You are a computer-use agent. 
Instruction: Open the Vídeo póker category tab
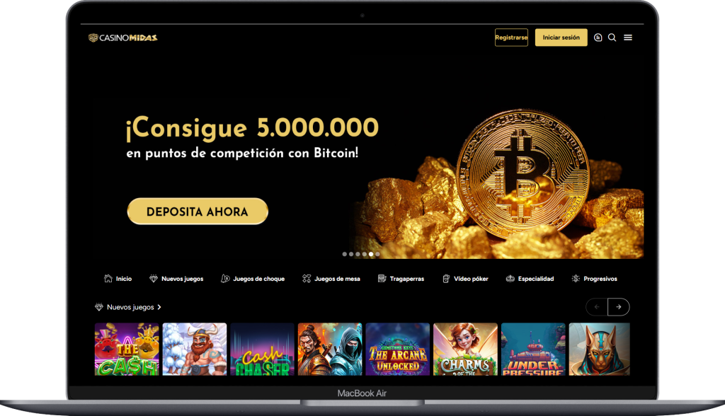click(465, 279)
